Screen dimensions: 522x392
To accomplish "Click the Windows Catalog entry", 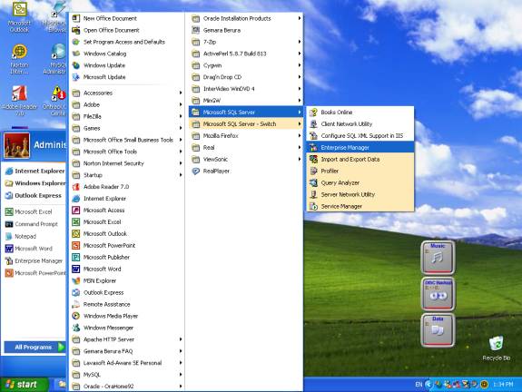I will point(127,54).
